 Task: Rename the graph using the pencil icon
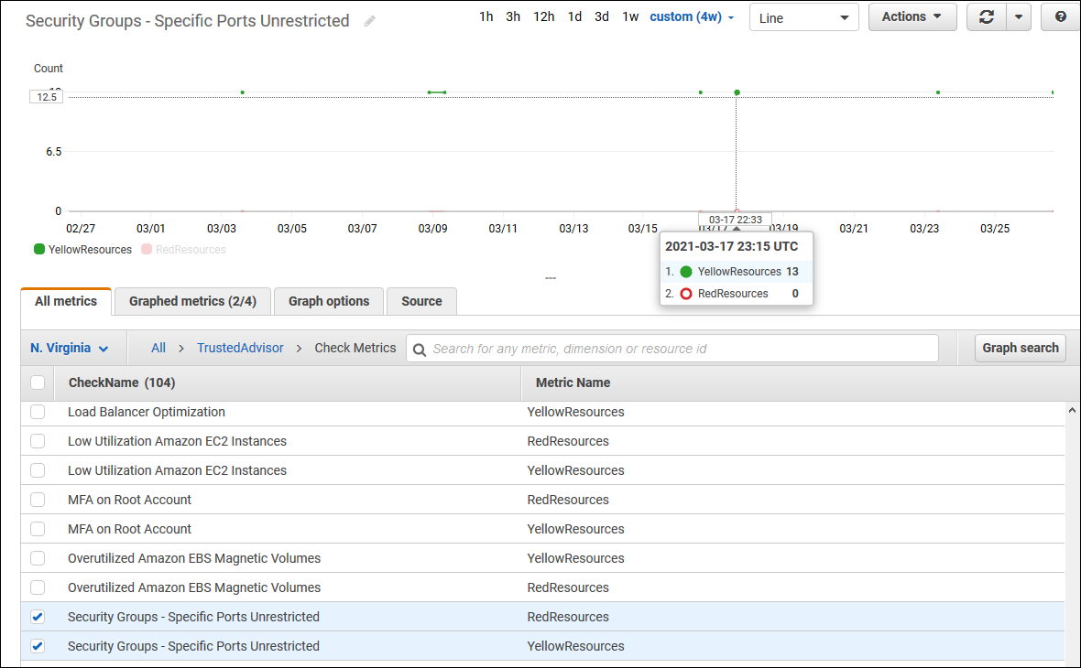tap(369, 20)
